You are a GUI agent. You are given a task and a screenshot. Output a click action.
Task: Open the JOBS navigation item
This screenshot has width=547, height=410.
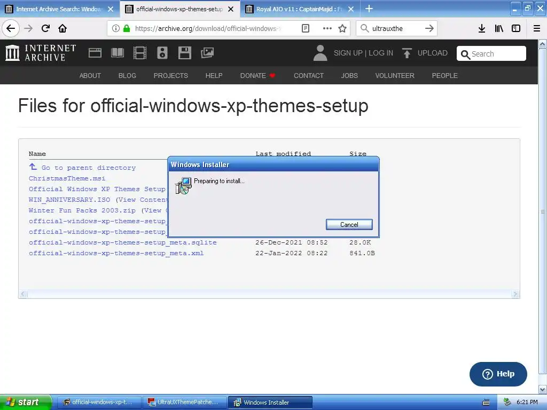(349, 76)
